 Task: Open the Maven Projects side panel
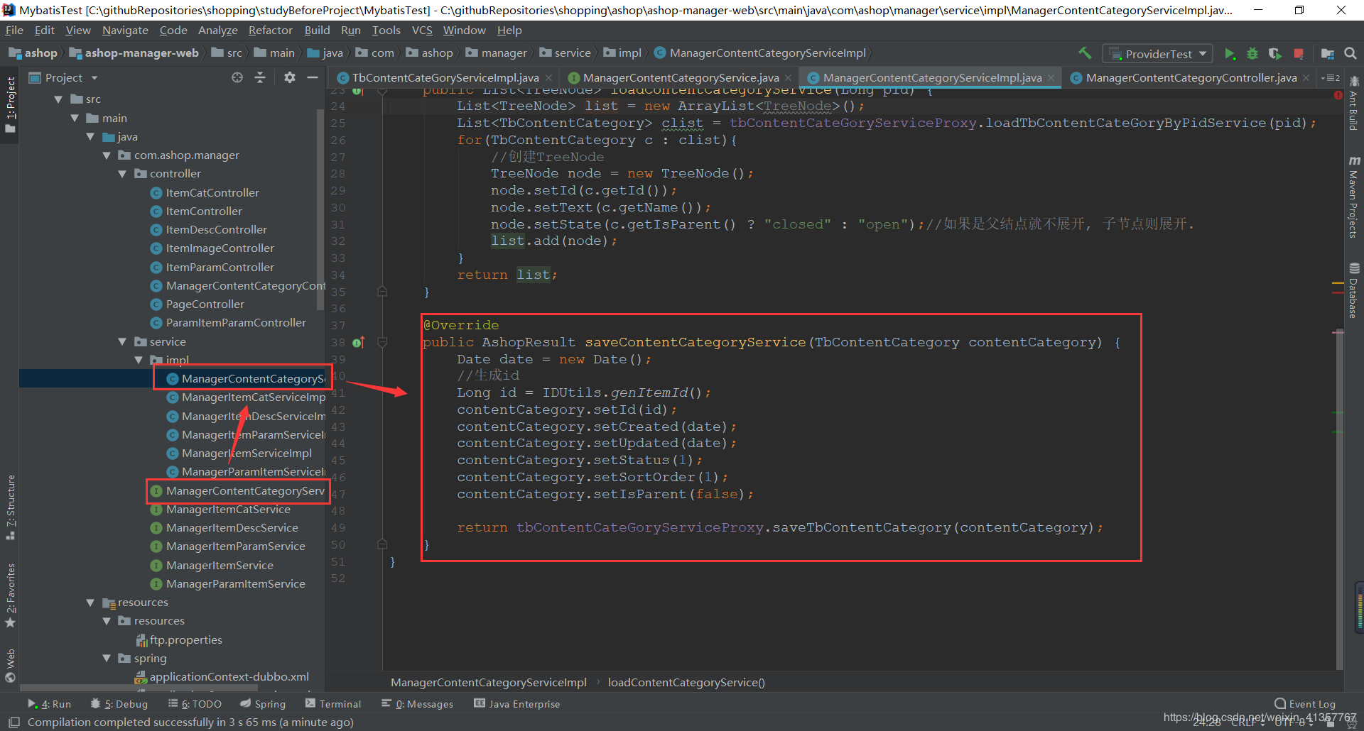click(1354, 197)
